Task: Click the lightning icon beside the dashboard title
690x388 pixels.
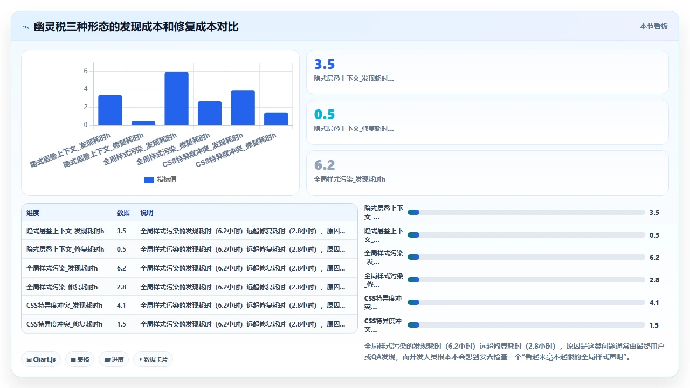Action: pos(26,27)
